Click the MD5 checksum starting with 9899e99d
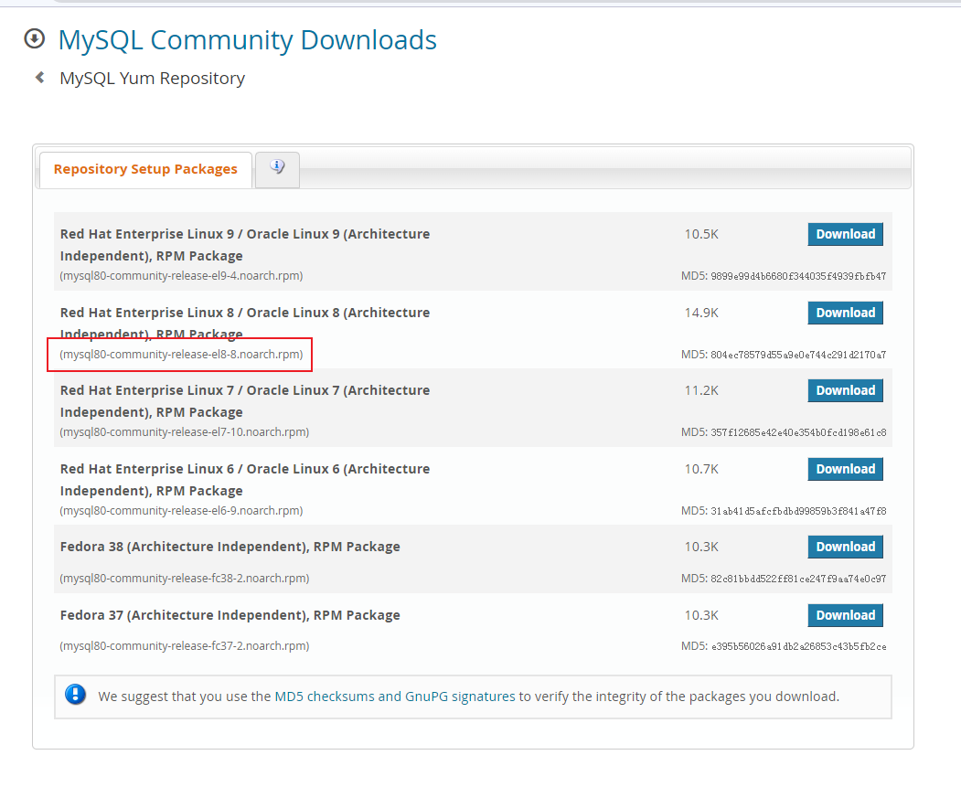The height and width of the screenshot is (787, 961). tap(798, 276)
